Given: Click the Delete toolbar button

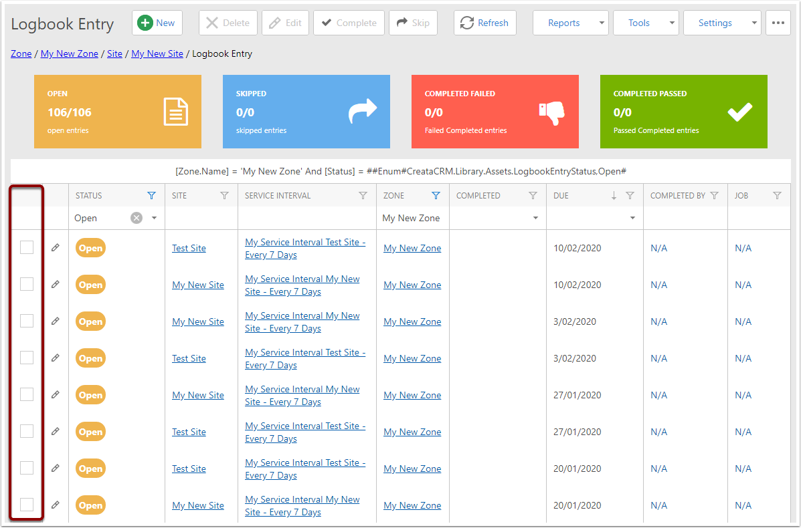Looking at the screenshot, I should [x=228, y=23].
